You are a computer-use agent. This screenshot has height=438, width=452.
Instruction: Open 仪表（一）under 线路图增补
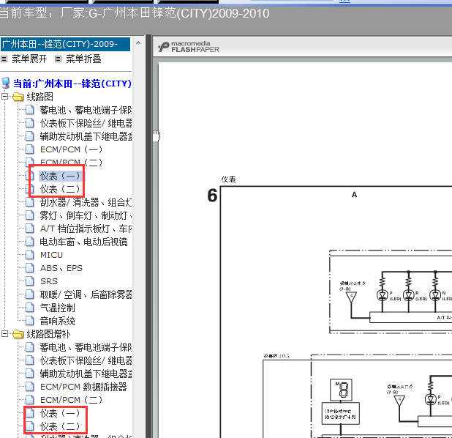coord(60,413)
